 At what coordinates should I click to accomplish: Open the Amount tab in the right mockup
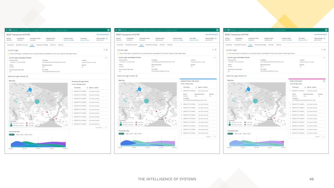click(271, 45)
